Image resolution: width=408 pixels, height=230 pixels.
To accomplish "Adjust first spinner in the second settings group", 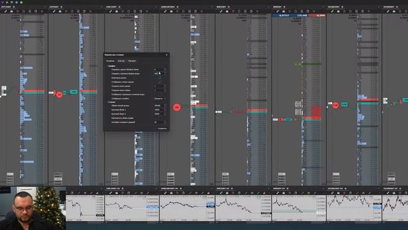I will pos(165,105).
